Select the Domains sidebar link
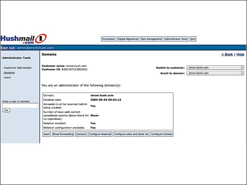The height and width of the screenshot is (185, 247). point(9,73)
